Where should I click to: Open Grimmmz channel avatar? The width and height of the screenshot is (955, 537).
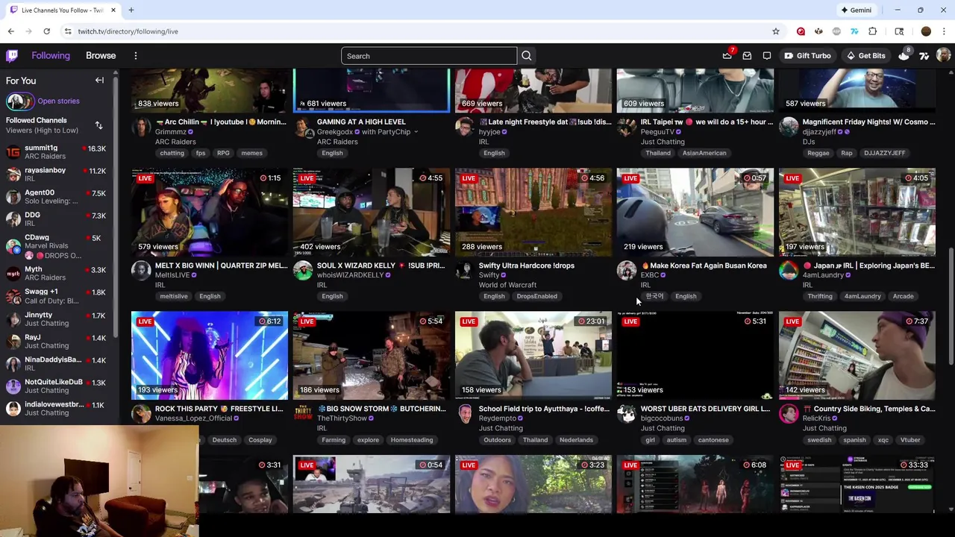[x=141, y=127]
